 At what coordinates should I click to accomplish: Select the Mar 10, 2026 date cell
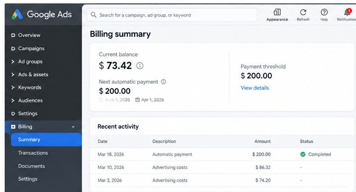click(x=111, y=168)
